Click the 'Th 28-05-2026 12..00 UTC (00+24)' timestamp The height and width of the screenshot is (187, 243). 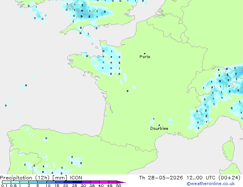click(189, 178)
